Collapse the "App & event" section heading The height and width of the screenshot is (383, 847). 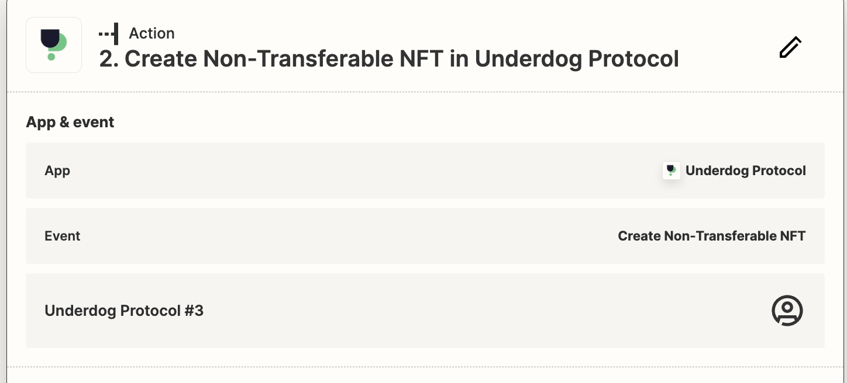click(x=70, y=122)
